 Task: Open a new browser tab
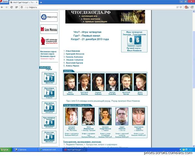pos(41,2)
